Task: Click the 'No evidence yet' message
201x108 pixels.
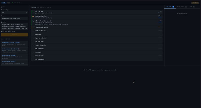Action: 182,14
